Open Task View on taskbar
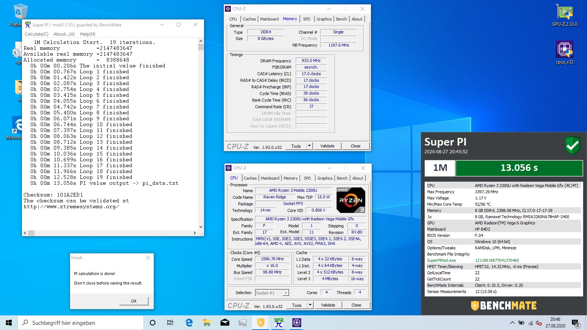The image size is (587, 330). click(170, 323)
